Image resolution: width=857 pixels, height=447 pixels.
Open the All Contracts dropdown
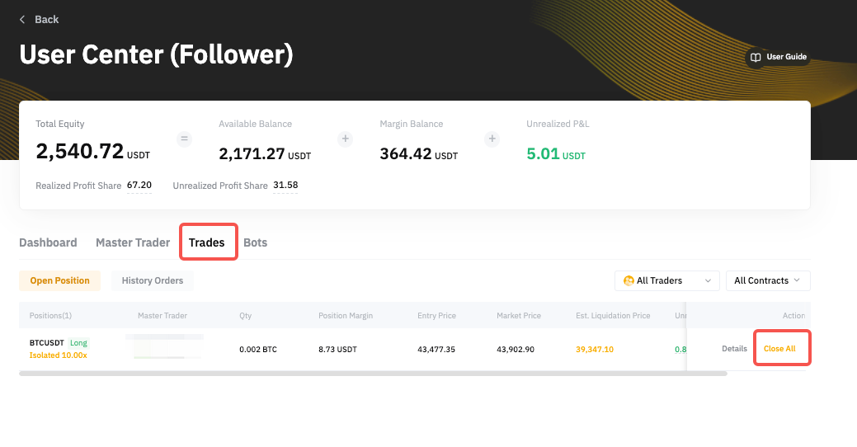point(767,281)
